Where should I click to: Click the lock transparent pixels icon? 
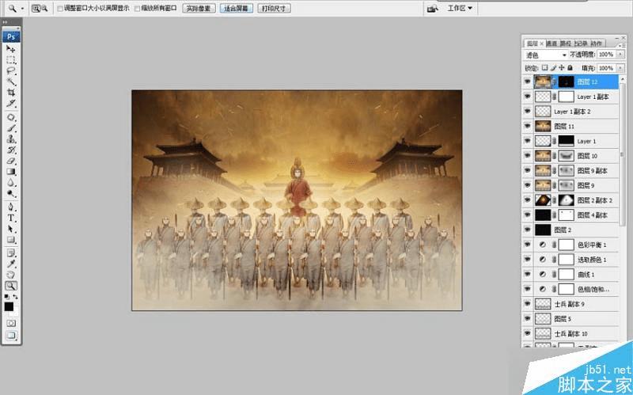point(544,68)
